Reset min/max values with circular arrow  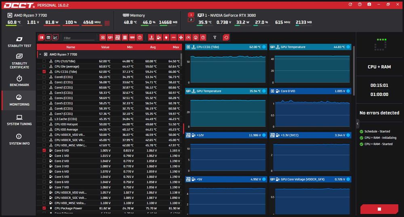point(226,38)
